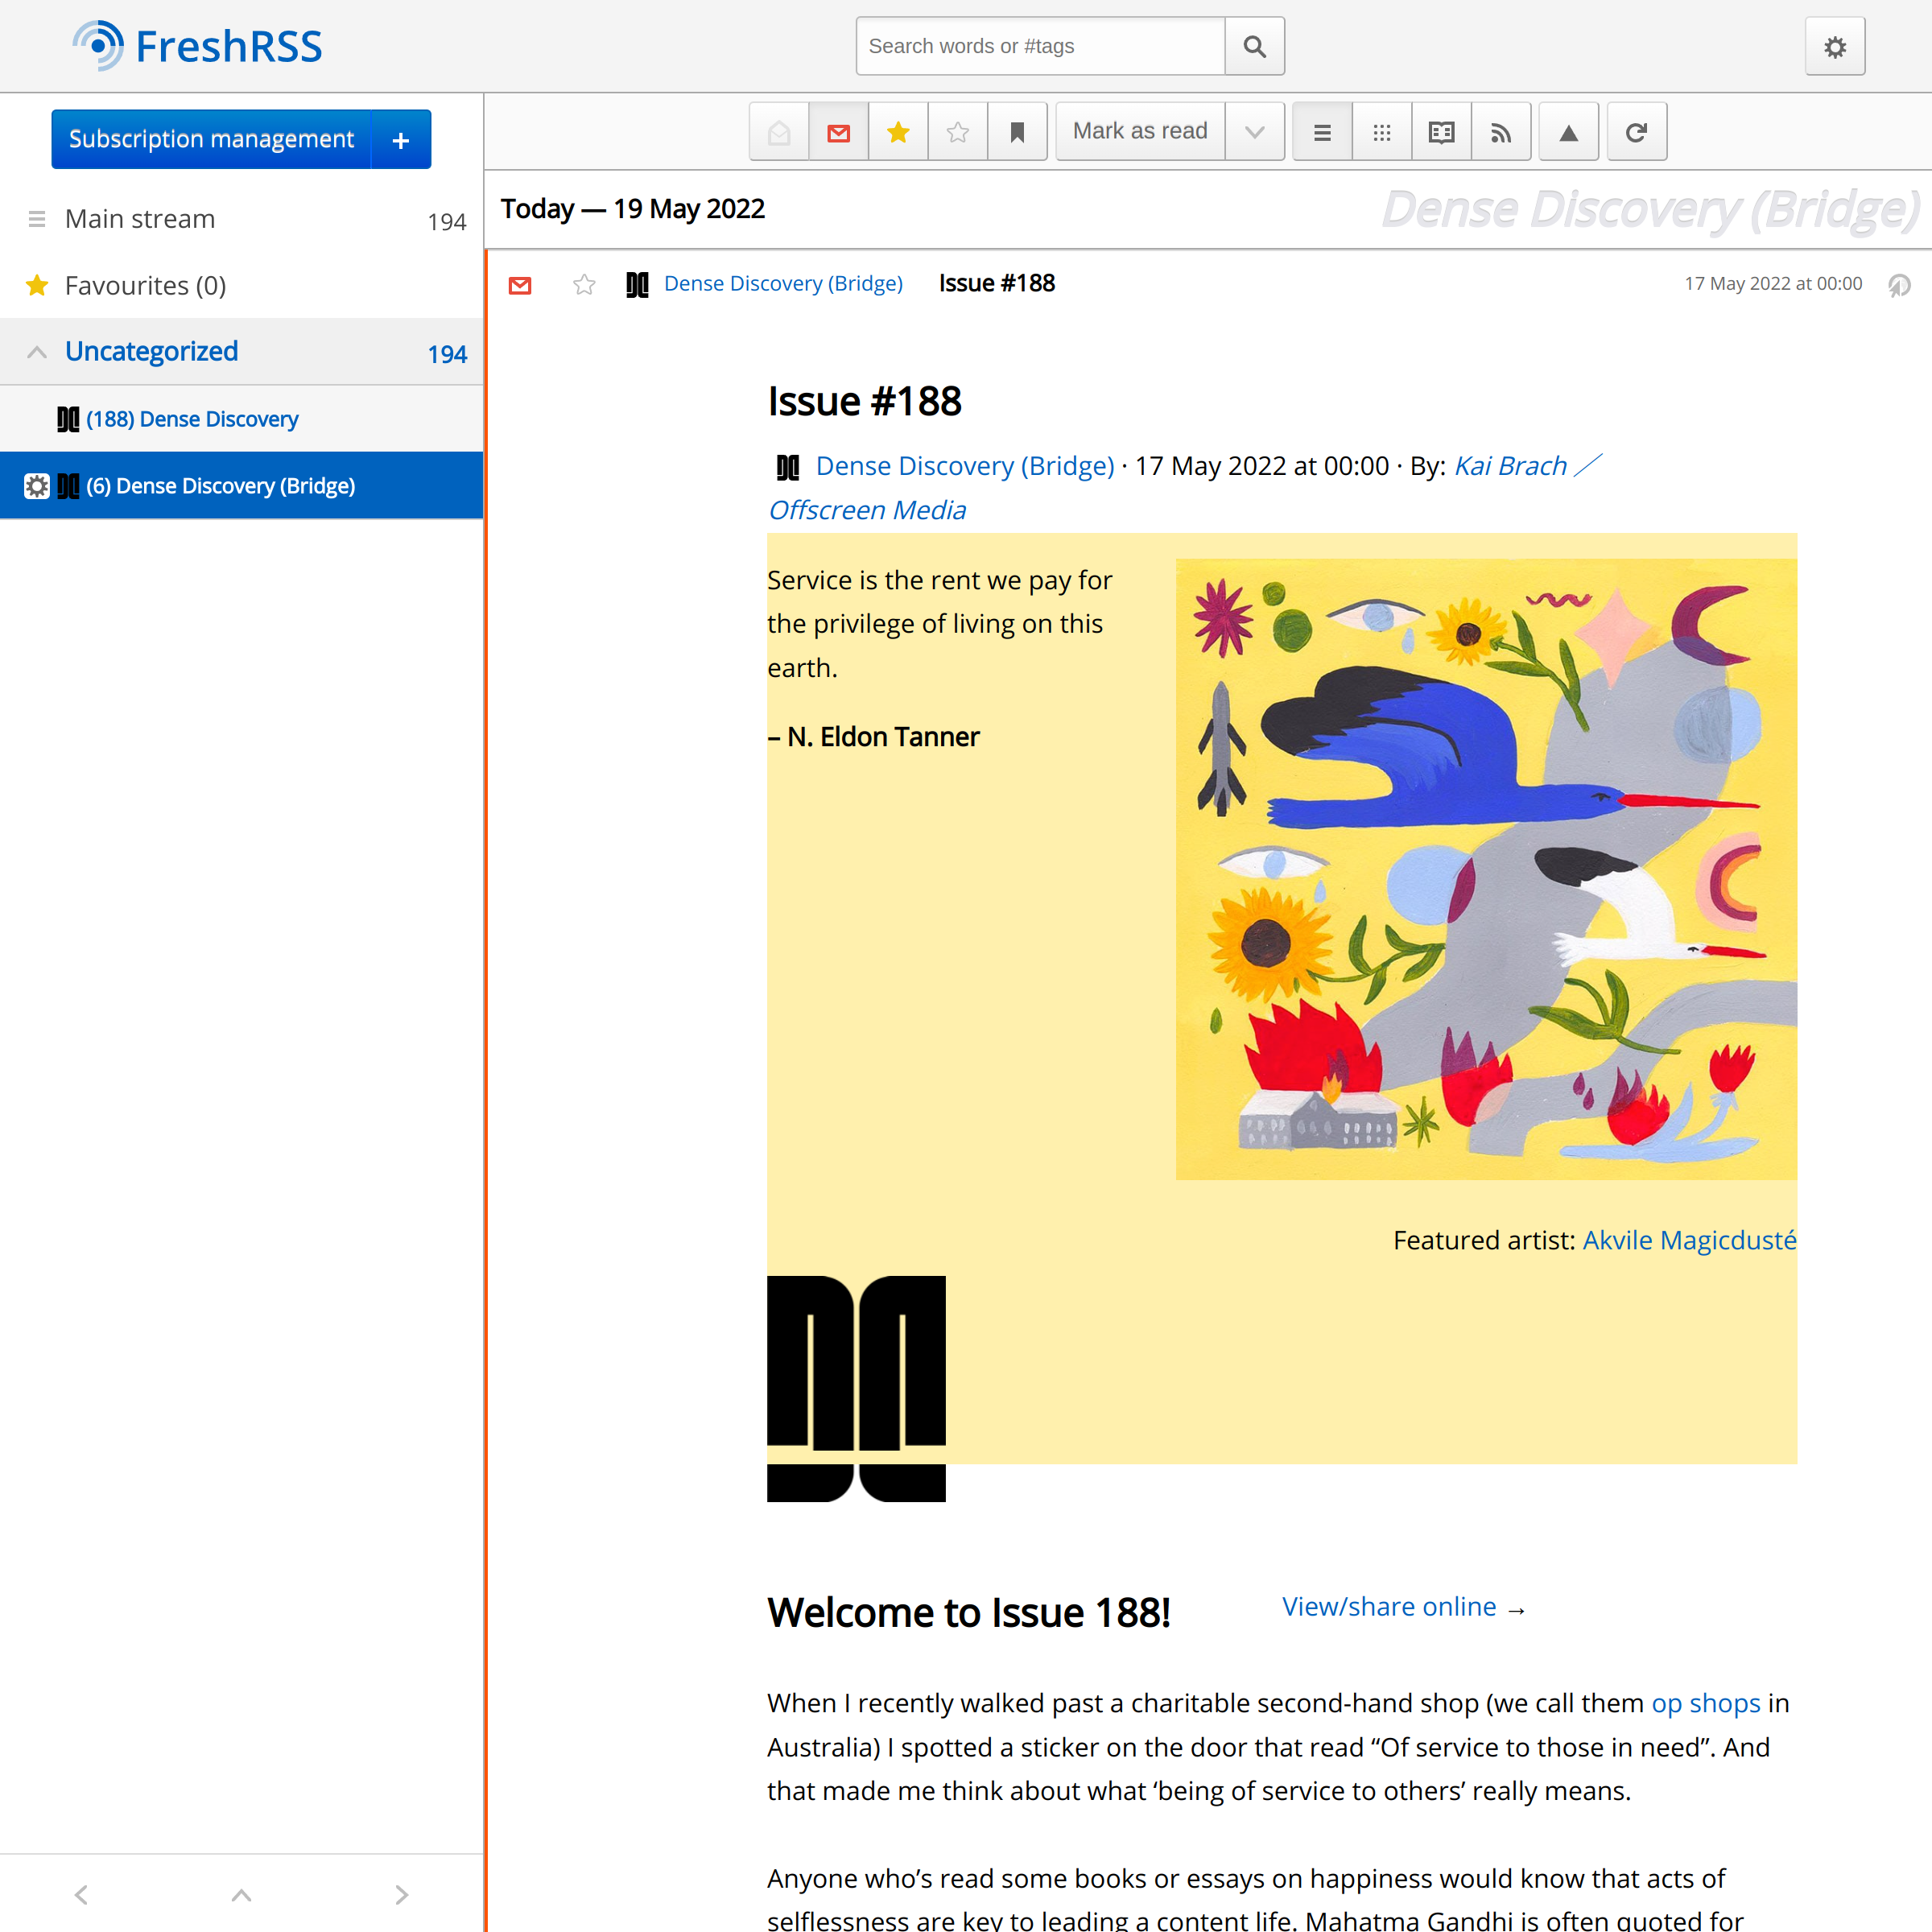Toggle show non-favourites filter
This screenshot has height=1932, width=1932.
[958, 131]
